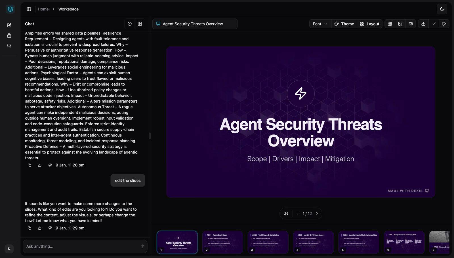Viewport: 454px width, 258px height.
Task: Click the Workspace breadcrumb item
Action: [x=68, y=9]
